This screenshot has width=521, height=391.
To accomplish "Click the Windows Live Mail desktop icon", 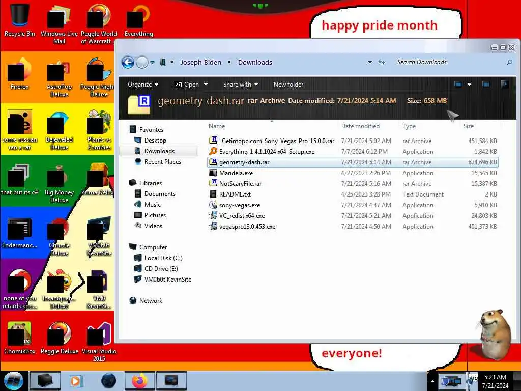I will coord(59,23).
